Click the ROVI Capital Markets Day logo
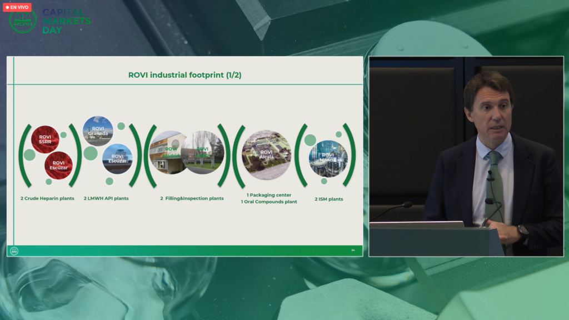This screenshot has width=569, height=320. 50,21
